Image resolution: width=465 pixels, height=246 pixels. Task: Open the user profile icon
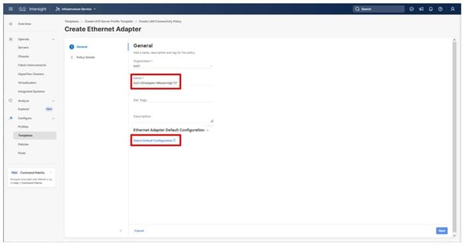click(452, 9)
